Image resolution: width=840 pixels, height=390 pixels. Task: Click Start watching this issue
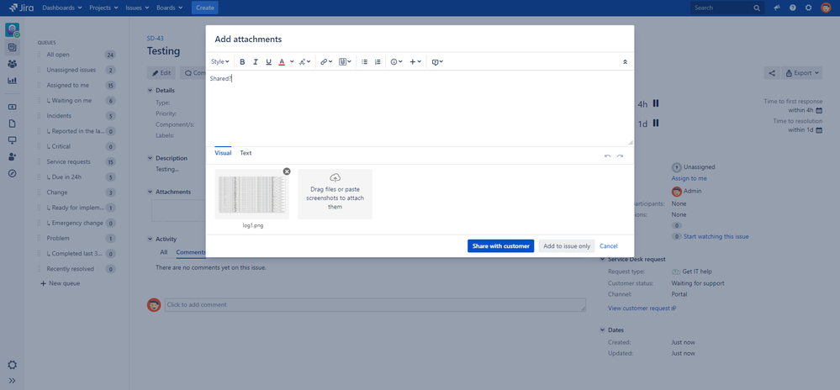point(716,236)
